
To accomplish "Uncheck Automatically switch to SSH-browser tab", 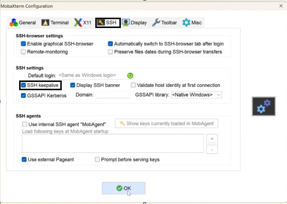I will point(110,44).
